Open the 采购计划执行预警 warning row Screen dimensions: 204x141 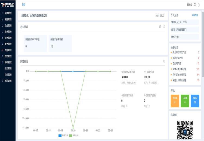(185, 81)
